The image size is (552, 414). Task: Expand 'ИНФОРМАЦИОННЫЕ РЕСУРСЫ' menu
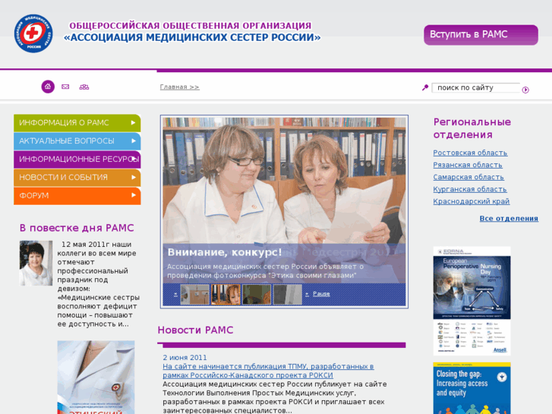click(x=77, y=160)
